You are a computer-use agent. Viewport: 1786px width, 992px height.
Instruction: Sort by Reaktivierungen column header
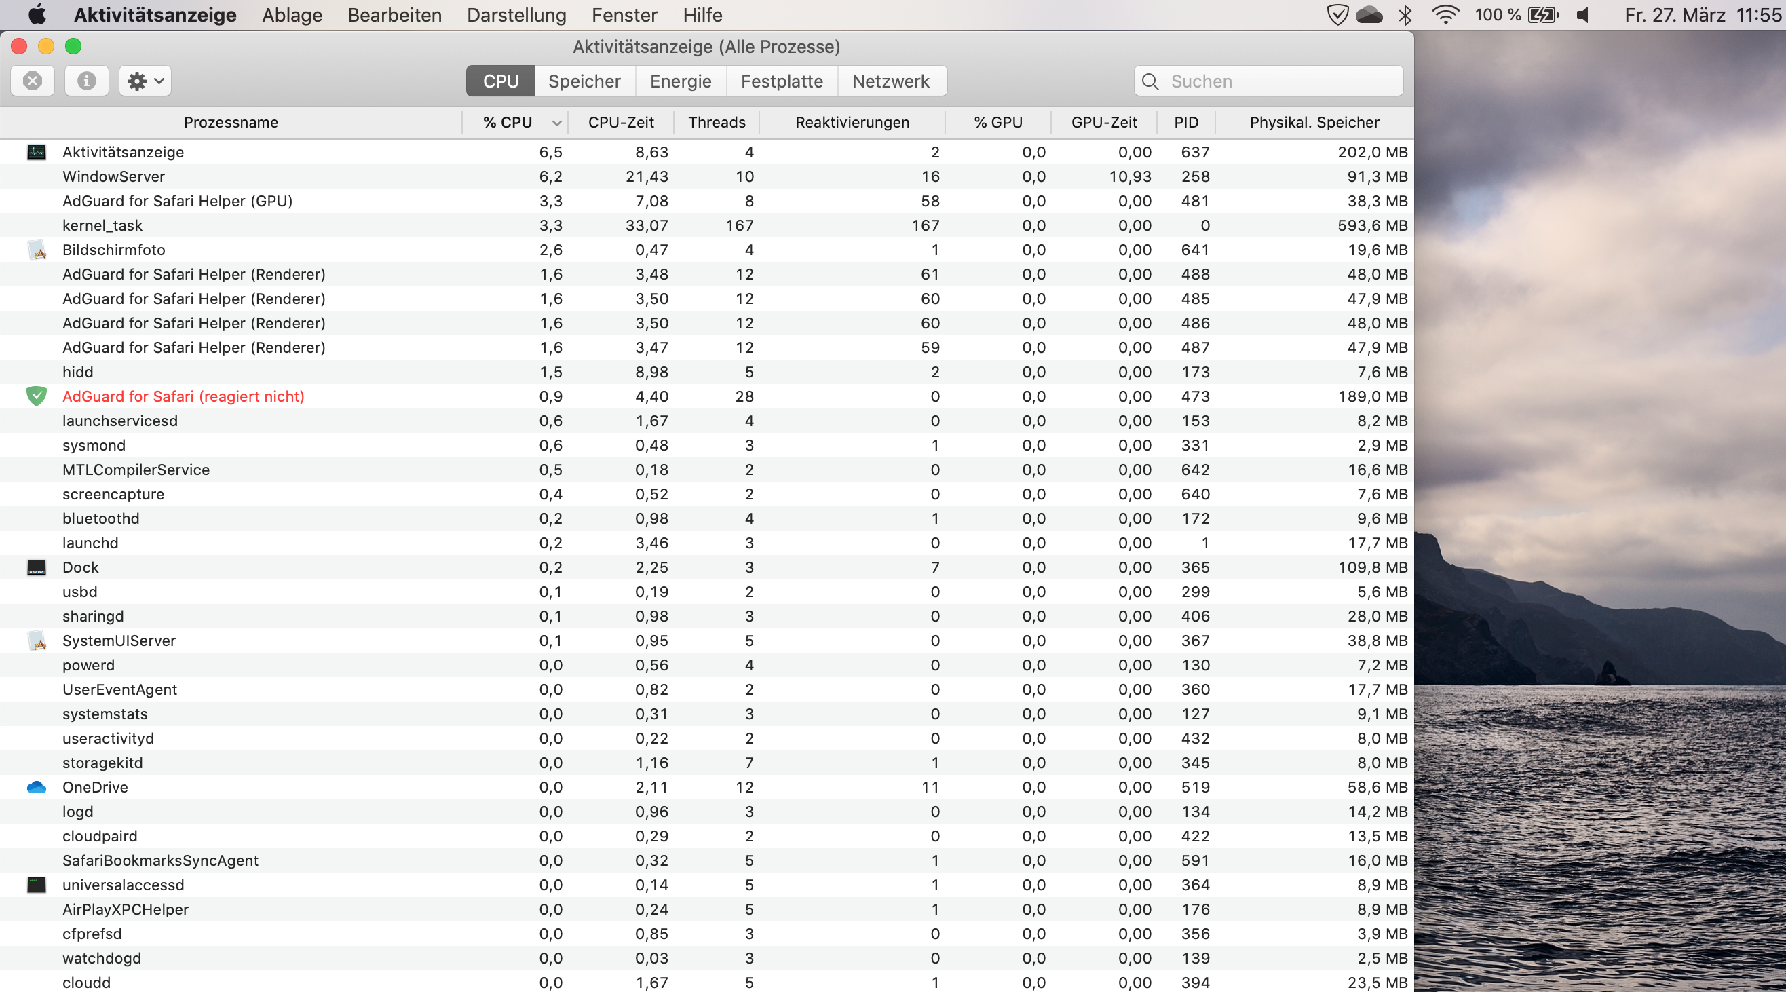click(x=852, y=122)
